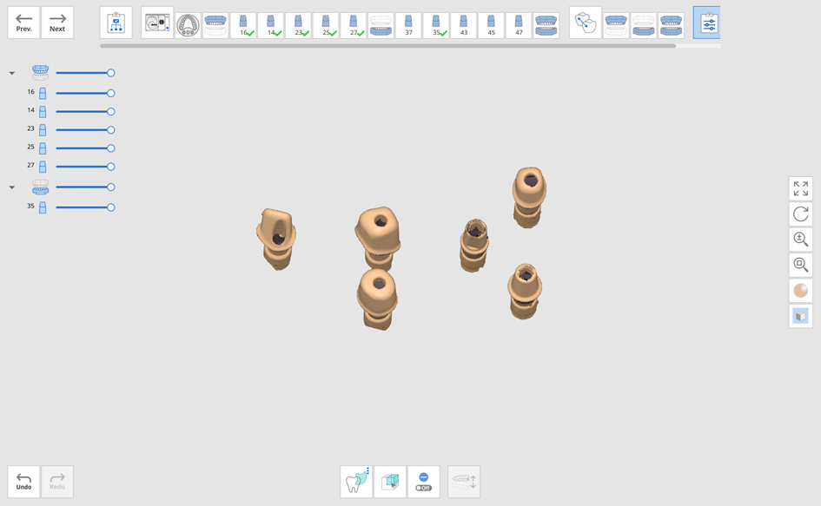This screenshot has height=506, width=821.
Task: Open the occlusion scan step after 47
Action: click(x=546, y=25)
